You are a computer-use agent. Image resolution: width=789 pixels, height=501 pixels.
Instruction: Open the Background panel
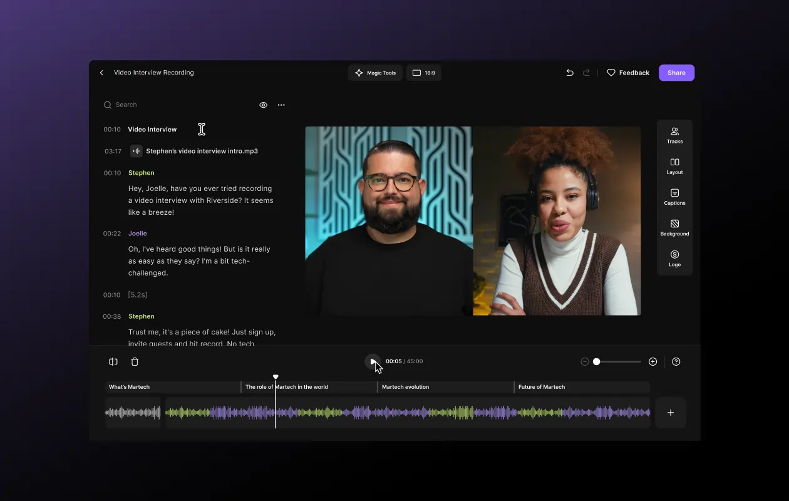[x=674, y=227]
